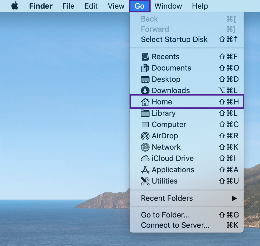Select the Computer laptop icon
260x246 pixels.
pos(145,125)
